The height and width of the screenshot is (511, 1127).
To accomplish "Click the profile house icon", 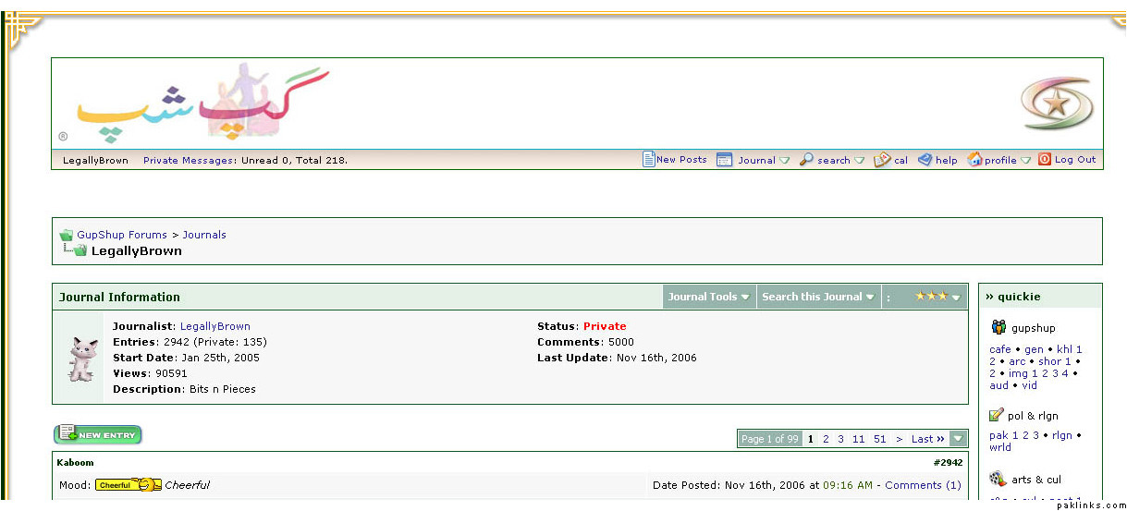I will coord(974,160).
